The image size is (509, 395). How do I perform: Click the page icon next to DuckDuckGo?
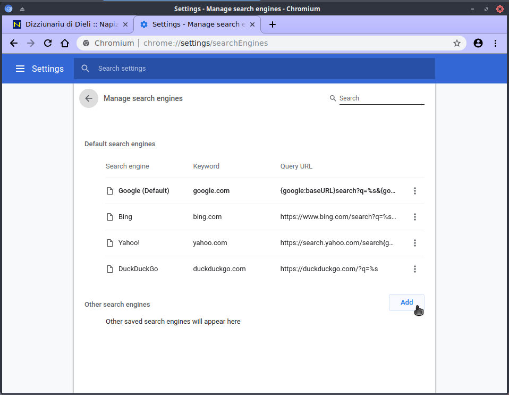(110, 269)
